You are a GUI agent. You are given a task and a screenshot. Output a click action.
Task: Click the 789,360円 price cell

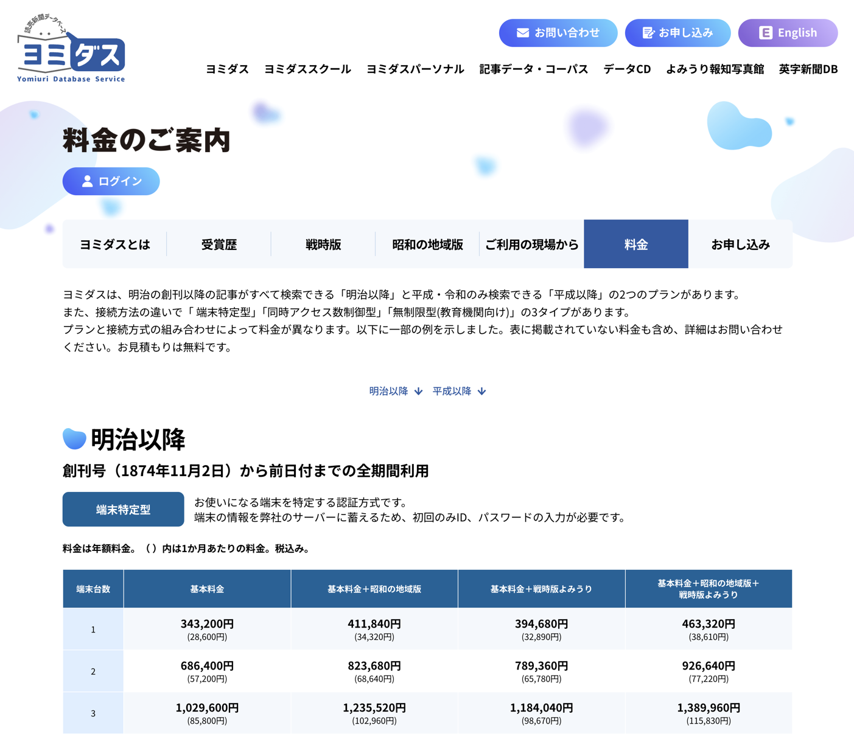541,671
